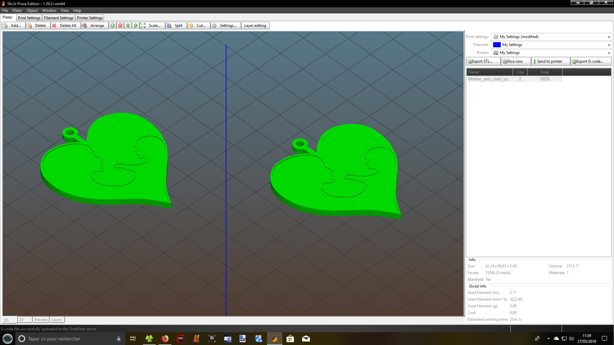614x345 pixels.
Task: Switch to the 3D view tab
Action: click(10, 320)
